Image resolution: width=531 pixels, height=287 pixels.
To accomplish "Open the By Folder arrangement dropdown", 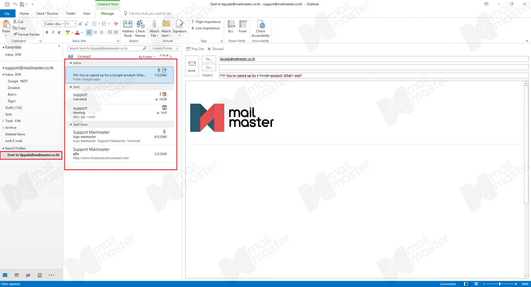I will point(147,57).
